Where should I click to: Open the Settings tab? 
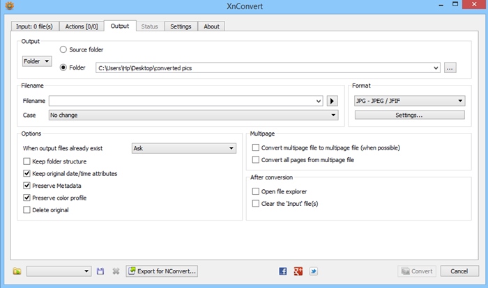(181, 26)
